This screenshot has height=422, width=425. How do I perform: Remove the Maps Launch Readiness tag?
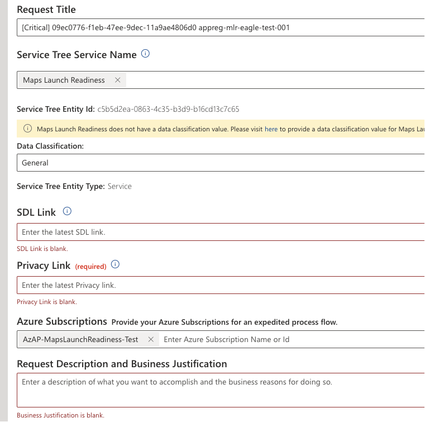coord(118,80)
